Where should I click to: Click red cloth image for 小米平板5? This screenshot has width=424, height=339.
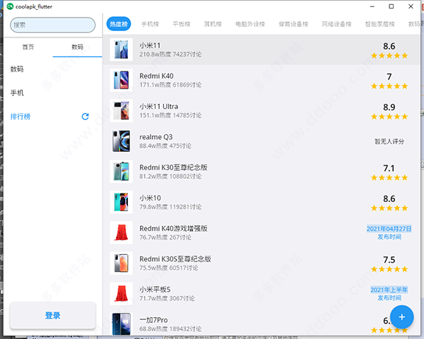coord(121,294)
